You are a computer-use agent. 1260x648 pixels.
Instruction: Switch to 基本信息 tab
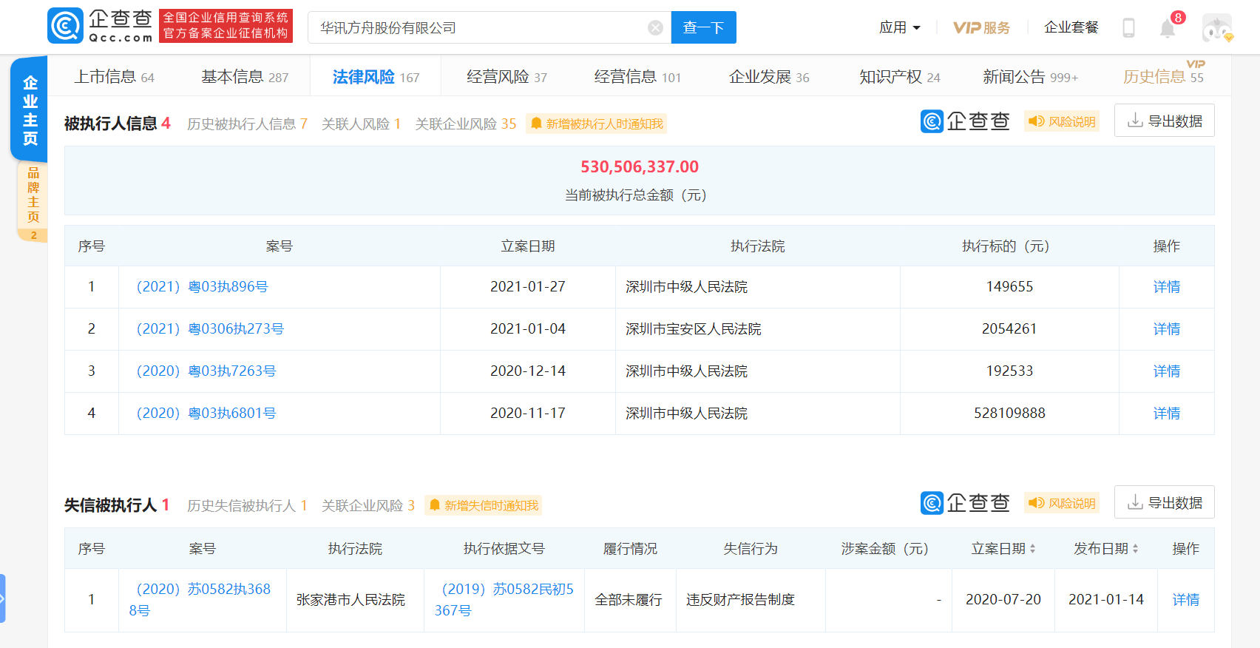coord(245,76)
